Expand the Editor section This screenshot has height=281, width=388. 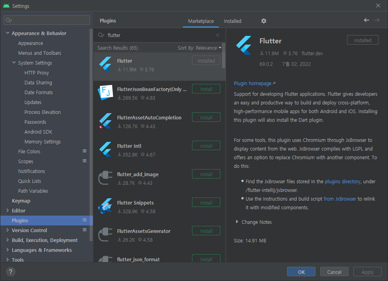(7, 210)
